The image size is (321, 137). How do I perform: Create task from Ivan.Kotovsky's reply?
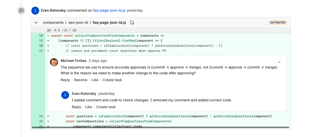coord(106,107)
